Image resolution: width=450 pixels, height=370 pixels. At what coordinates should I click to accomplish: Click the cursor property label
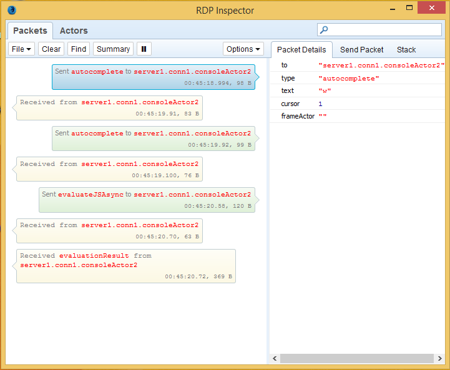pyautogui.click(x=290, y=104)
